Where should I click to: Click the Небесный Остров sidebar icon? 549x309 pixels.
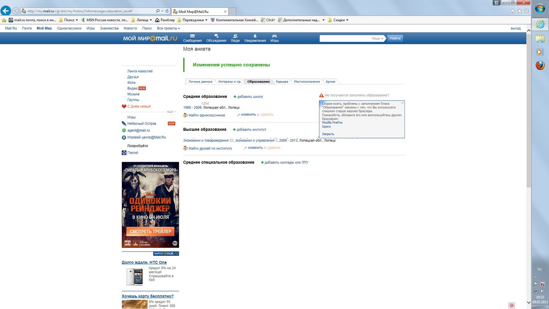[124, 124]
